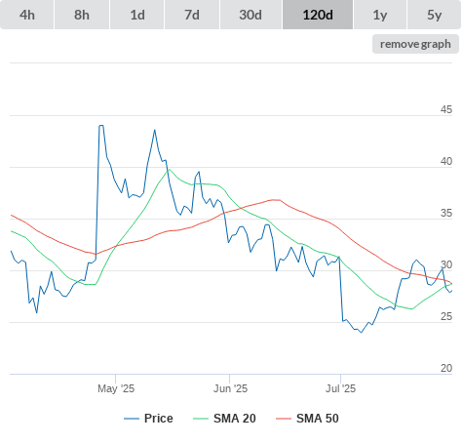Select the 4h time range tab

coord(27,15)
